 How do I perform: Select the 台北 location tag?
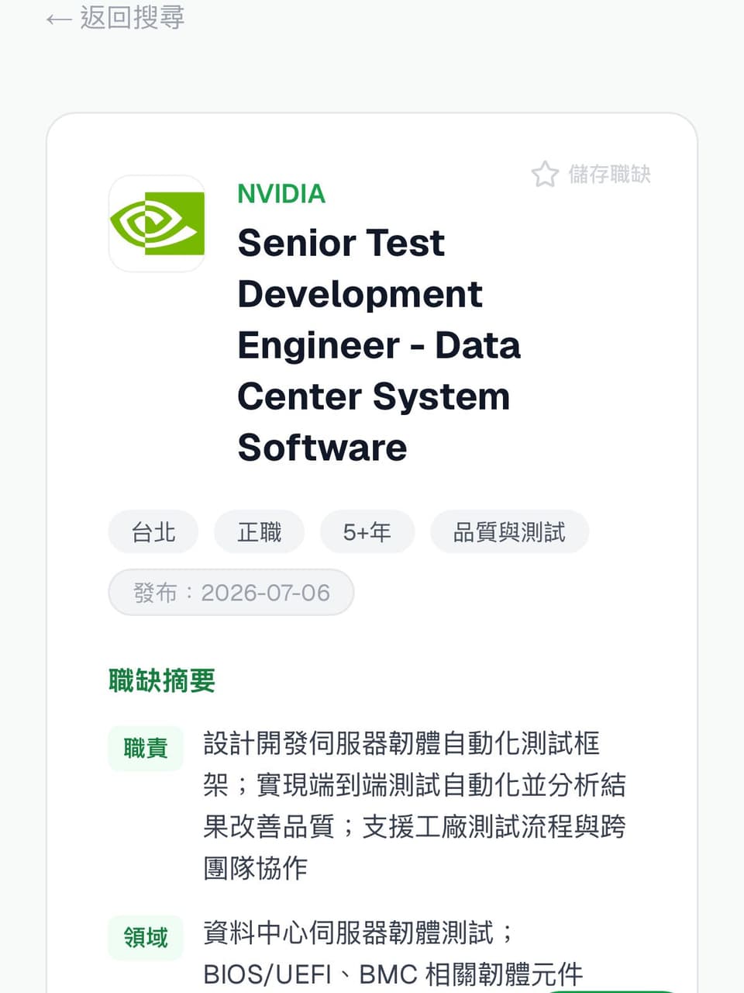click(153, 532)
